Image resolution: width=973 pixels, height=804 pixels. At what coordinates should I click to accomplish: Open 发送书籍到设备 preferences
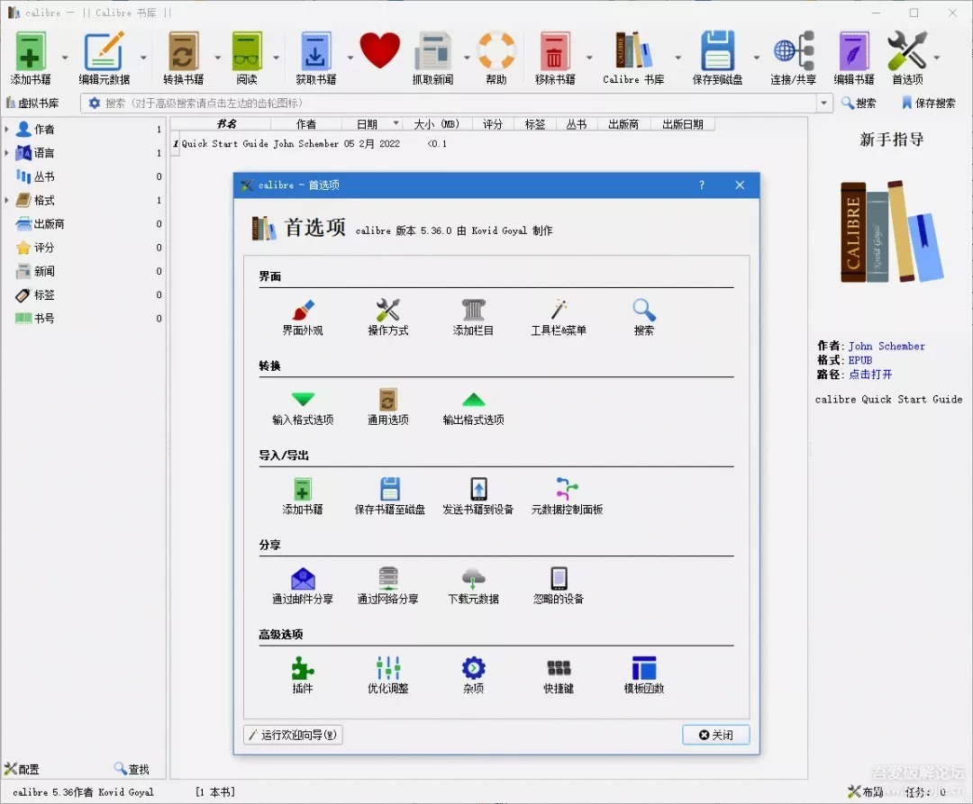[477, 496]
